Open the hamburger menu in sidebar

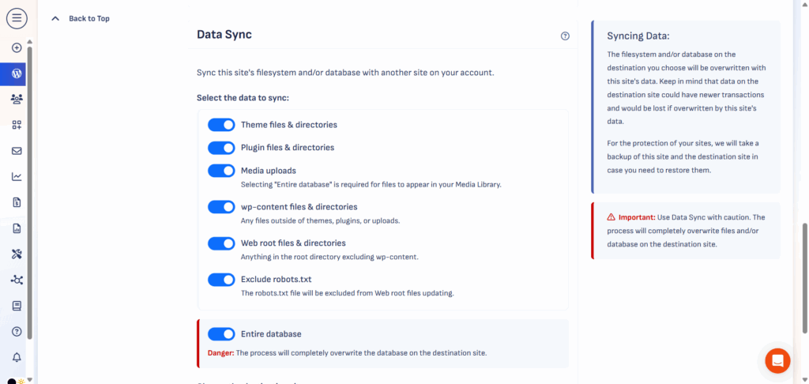click(17, 17)
